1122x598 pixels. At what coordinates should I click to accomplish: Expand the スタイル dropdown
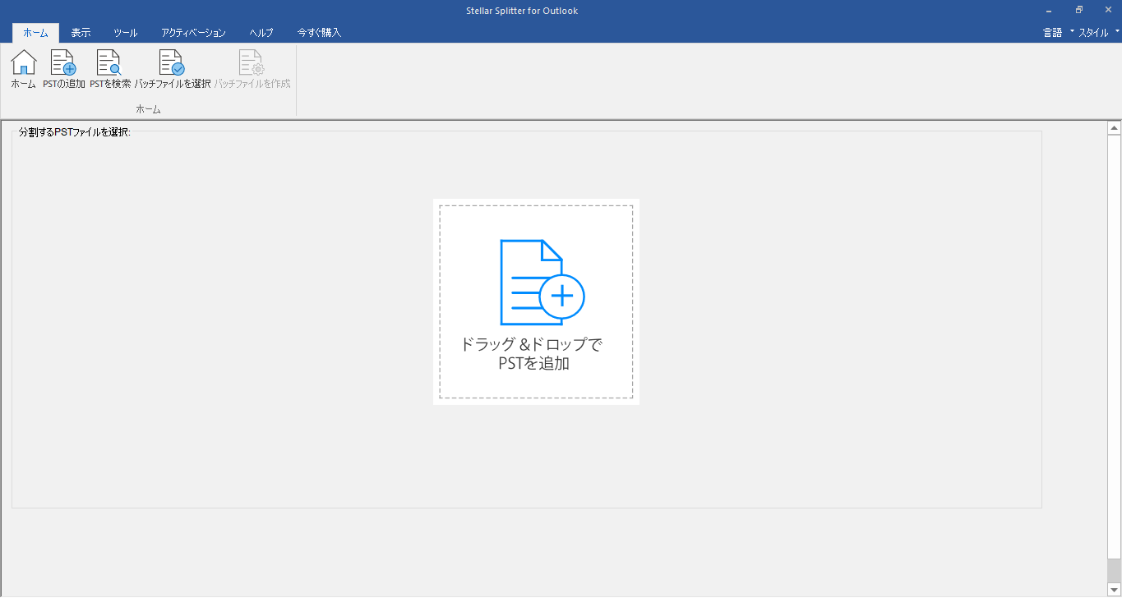tap(1098, 33)
